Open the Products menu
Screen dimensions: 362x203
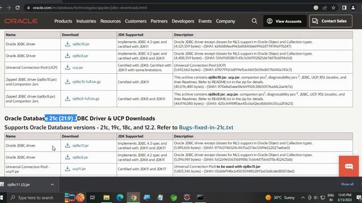pyautogui.click(x=63, y=21)
